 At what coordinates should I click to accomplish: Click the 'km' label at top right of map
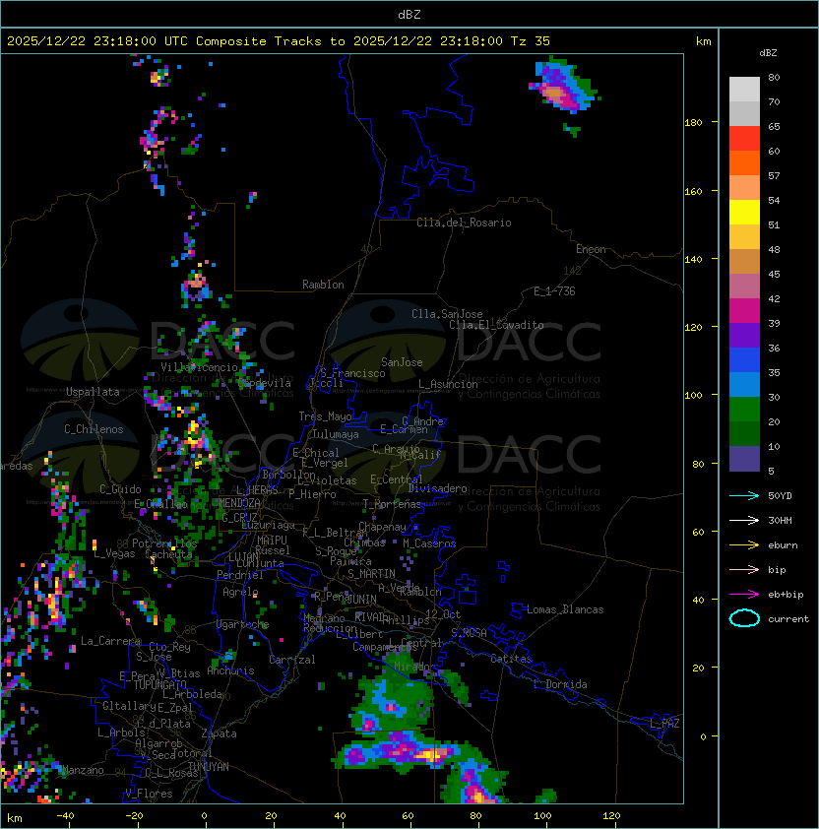(703, 41)
